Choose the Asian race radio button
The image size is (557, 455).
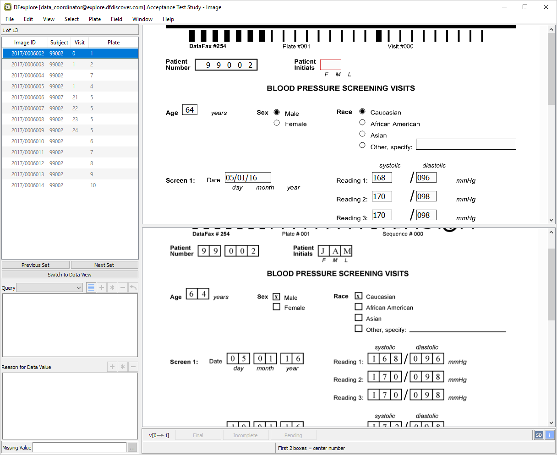point(362,134)
